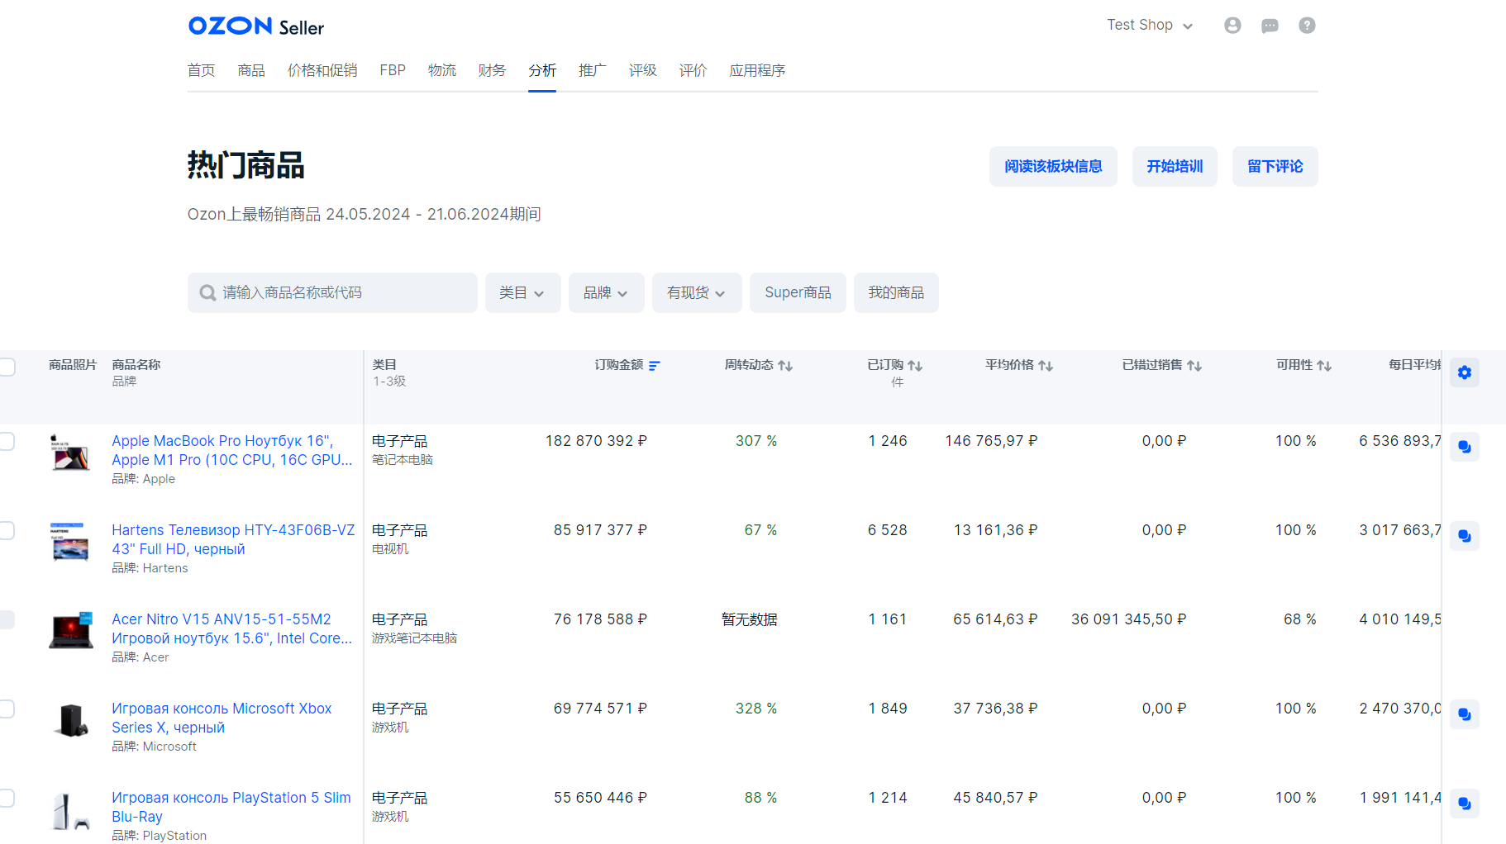
Task: Go to the 首页 tab
Action: (201, 71)
